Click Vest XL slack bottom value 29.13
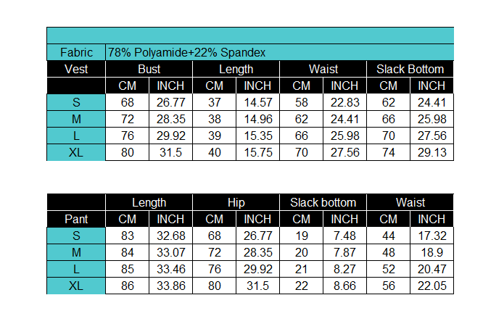Screen dimensions: 483x324 pos(432,152)
